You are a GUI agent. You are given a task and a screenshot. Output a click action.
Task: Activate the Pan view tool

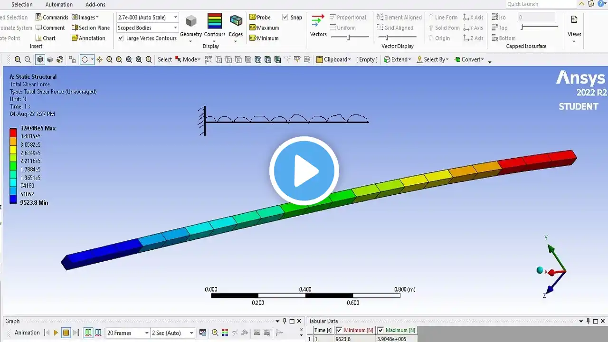tap(99, 59)
